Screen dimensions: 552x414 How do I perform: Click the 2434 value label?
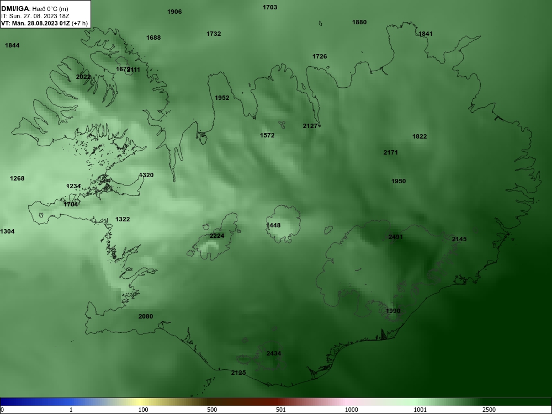coord(274,353)
